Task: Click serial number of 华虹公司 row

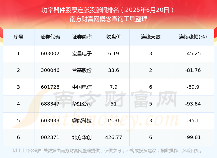Action: click(x=18, y=104)
